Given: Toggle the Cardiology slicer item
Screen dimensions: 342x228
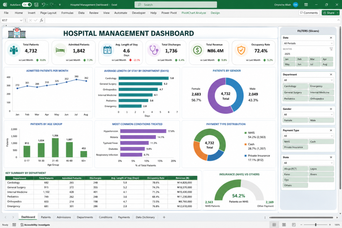Looking at the screenshot, I should [295, 86].
